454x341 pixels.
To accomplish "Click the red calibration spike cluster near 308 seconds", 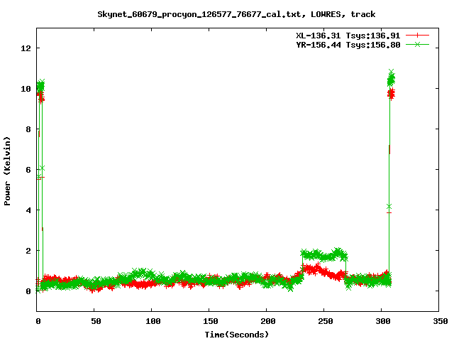I will coord(391,94).
